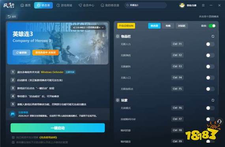This screenshot has width=225, height=147.
Task: Open 我的修改器 in top navigation
Action: point(110,6)
